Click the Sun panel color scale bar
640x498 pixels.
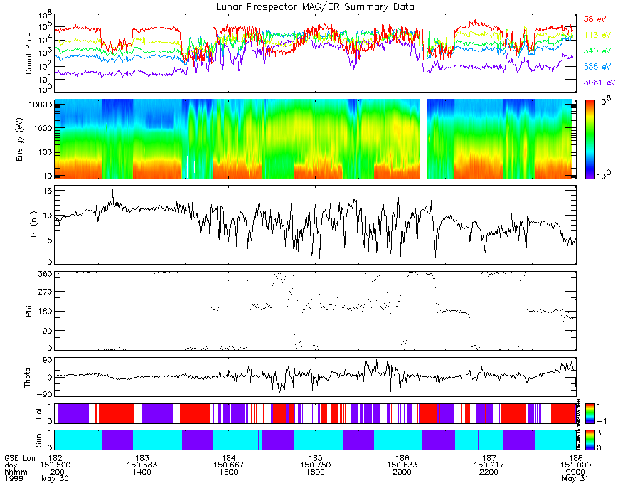tap(590, 440)
